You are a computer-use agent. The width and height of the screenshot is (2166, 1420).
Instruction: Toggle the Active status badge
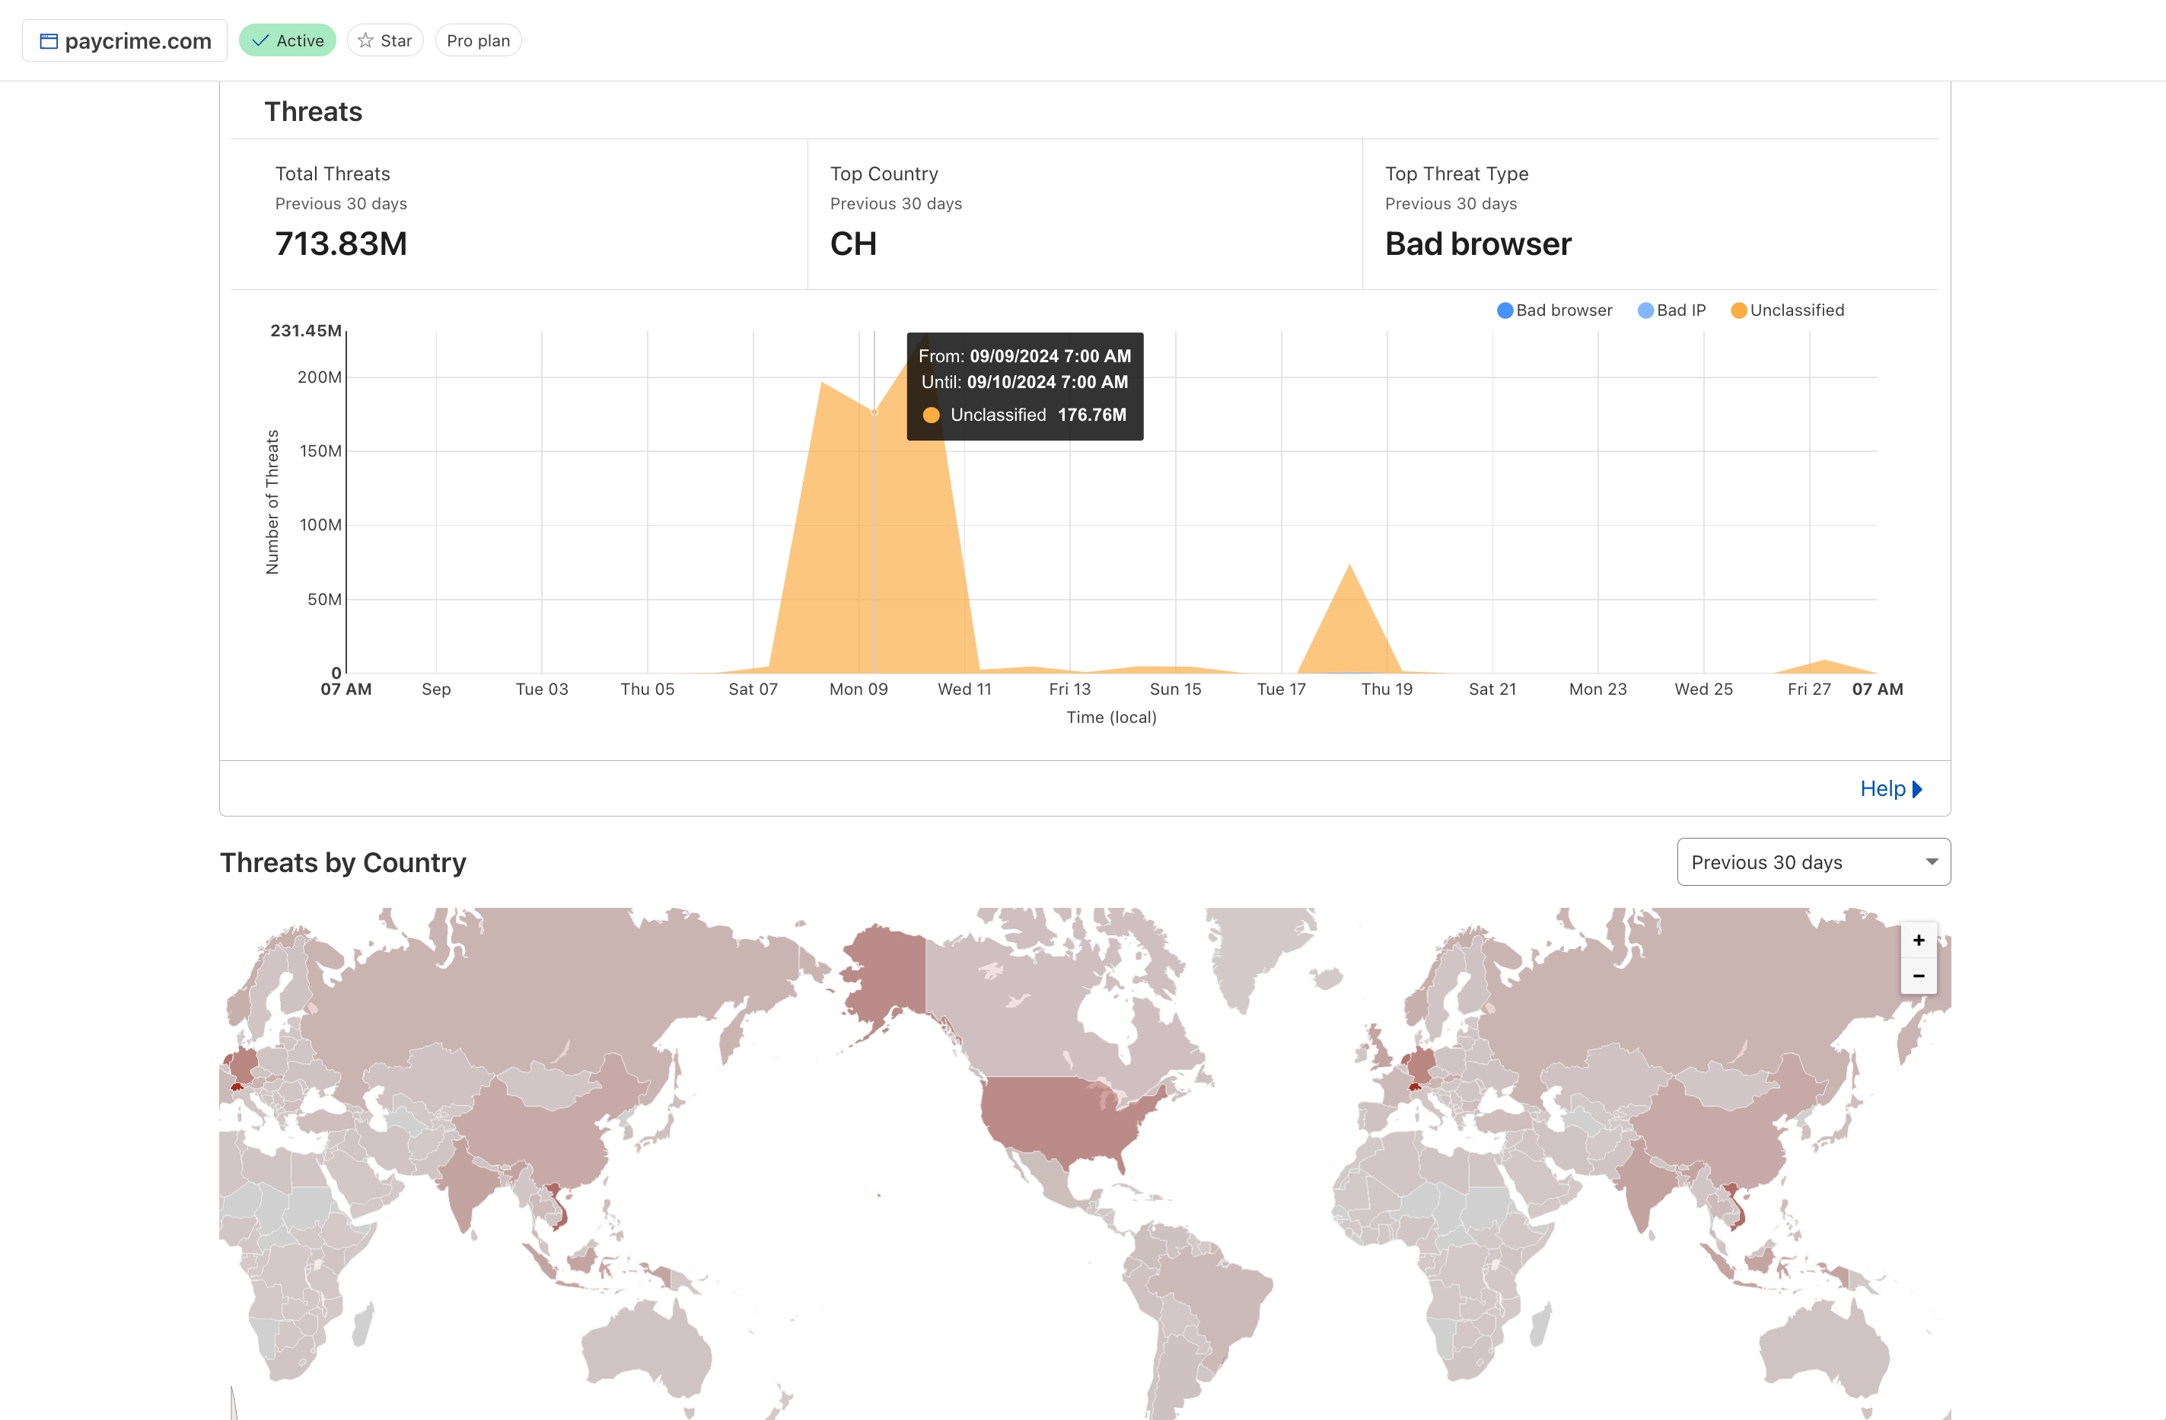tap(288, 40)
